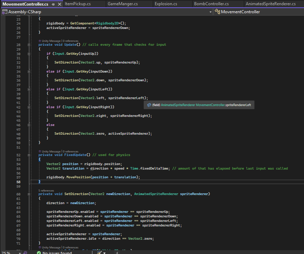
Task: Click Unity Message icon above Update method
Action: tap(40, 41)
